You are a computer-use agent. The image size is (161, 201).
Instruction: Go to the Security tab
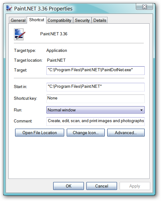coord(82,20)
